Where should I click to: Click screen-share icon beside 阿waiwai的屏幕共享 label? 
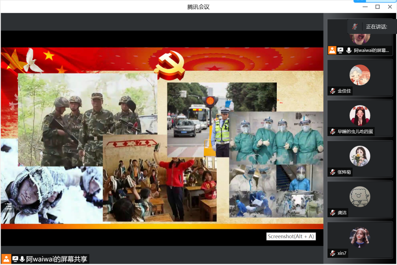click(15, 259)
